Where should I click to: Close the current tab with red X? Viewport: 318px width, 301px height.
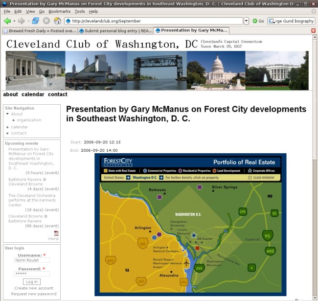pyautogui.click(x=313, y=31)
